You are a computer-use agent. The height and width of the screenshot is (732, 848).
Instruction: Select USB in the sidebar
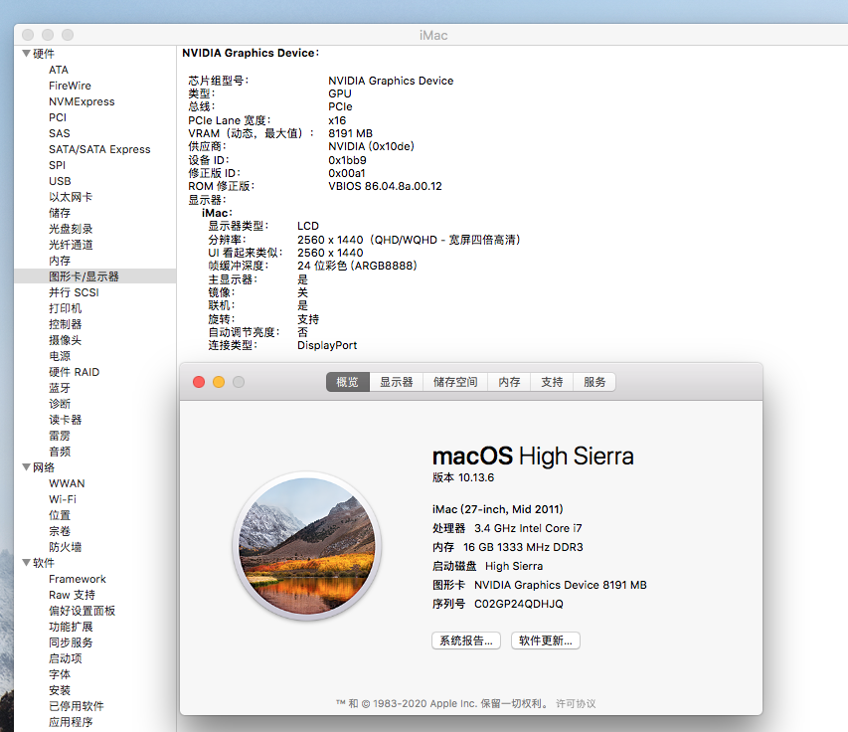tap(60, 181)
